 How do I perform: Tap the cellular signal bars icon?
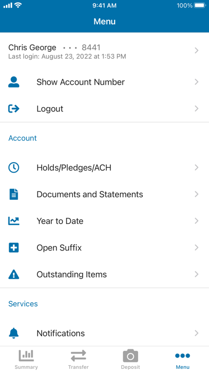pyautogui.click(x=8, y=5)
